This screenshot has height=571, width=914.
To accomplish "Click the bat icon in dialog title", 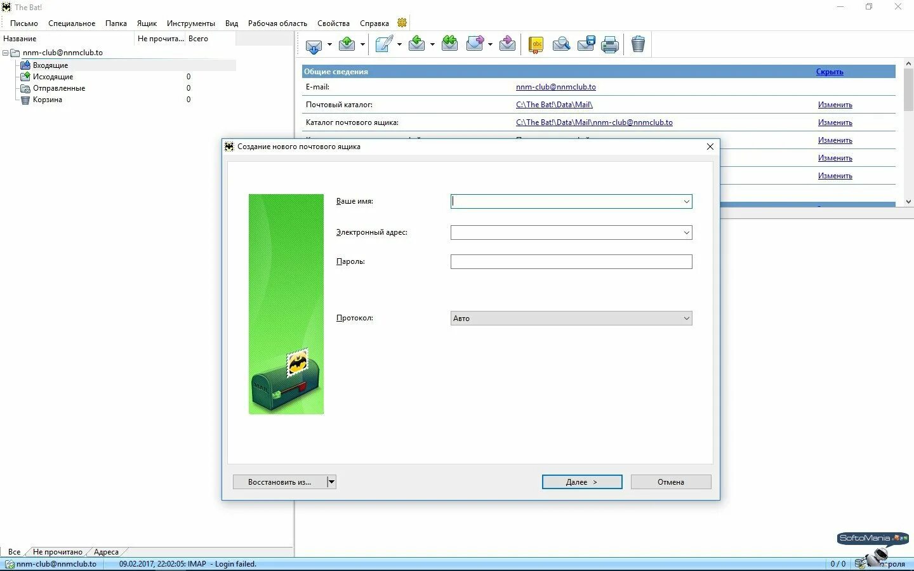I will pos(229,147).
